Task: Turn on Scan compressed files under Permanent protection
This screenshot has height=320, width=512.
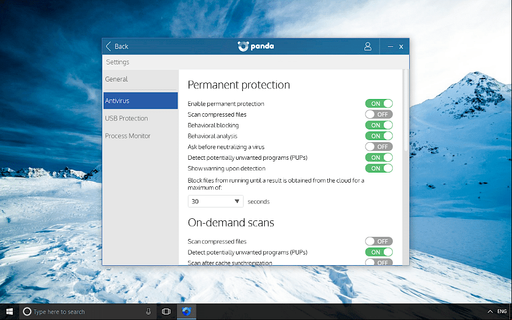Action: click(x=379, y=114)
